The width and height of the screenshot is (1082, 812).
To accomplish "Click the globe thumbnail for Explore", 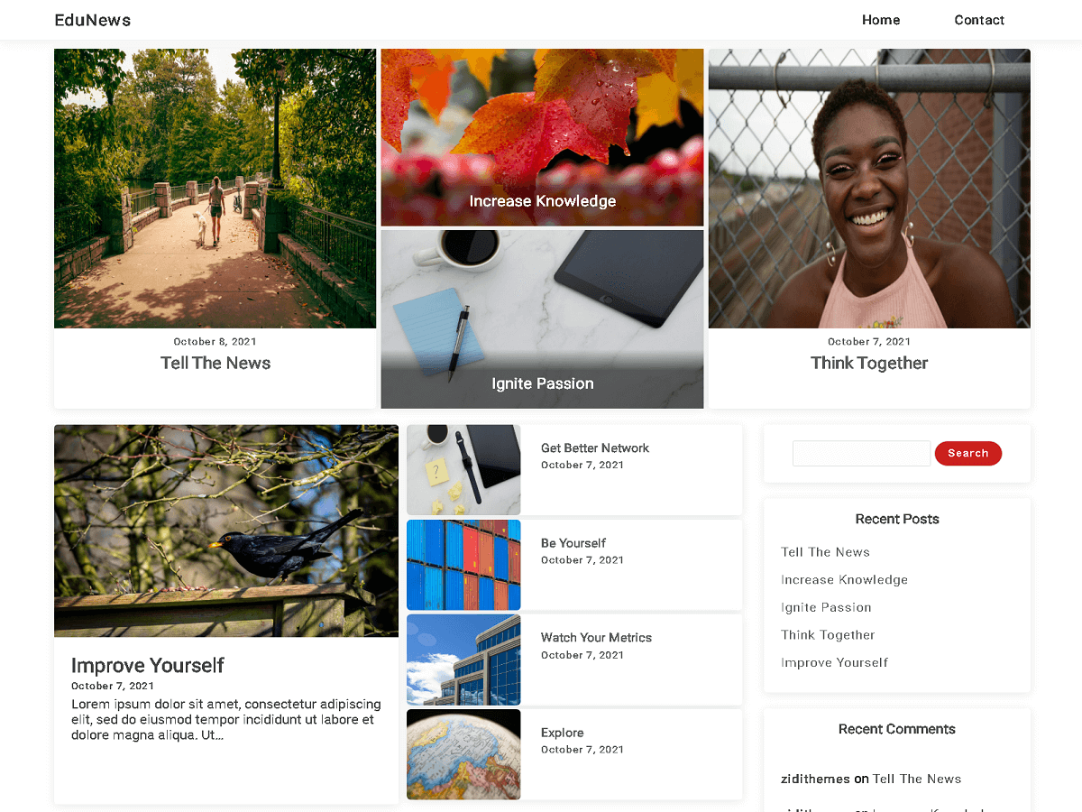I will (x=463, y=754).
